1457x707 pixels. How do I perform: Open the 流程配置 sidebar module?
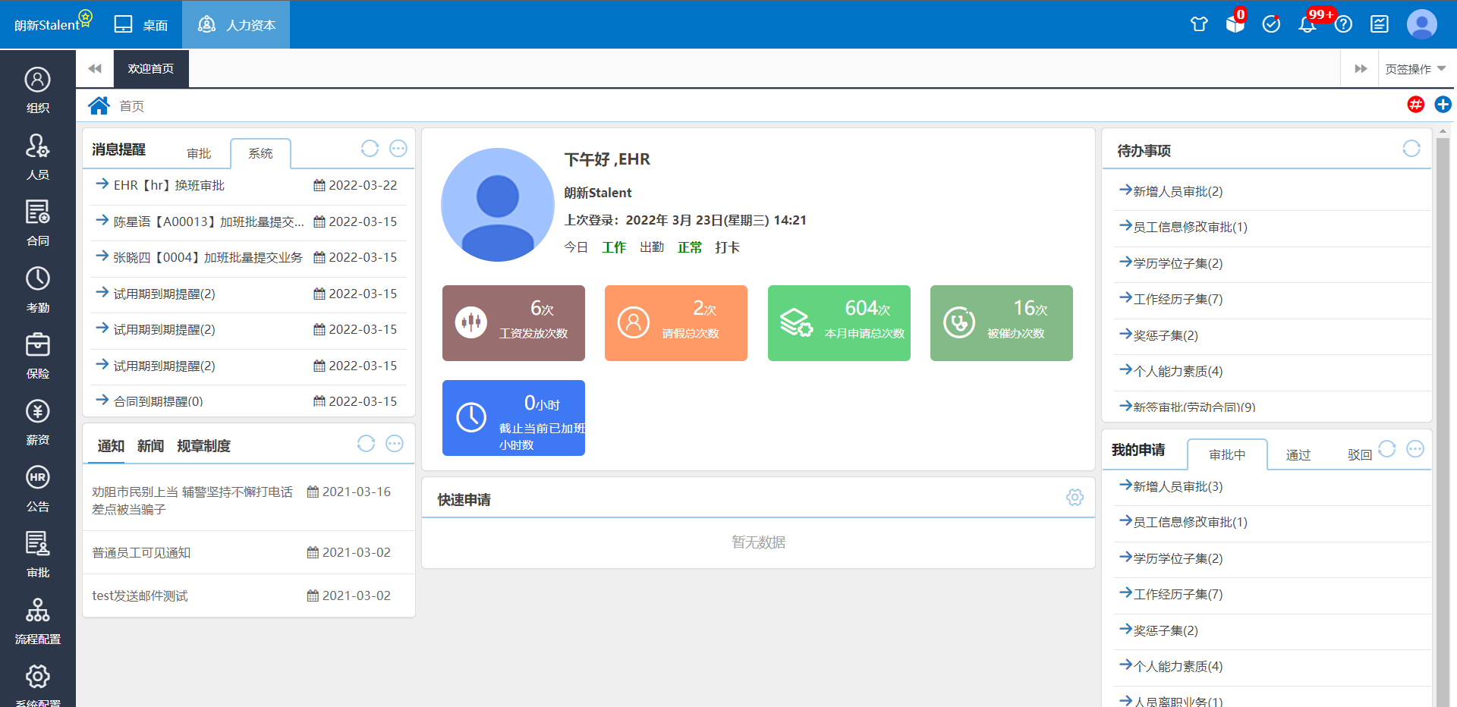click(38, 621)
